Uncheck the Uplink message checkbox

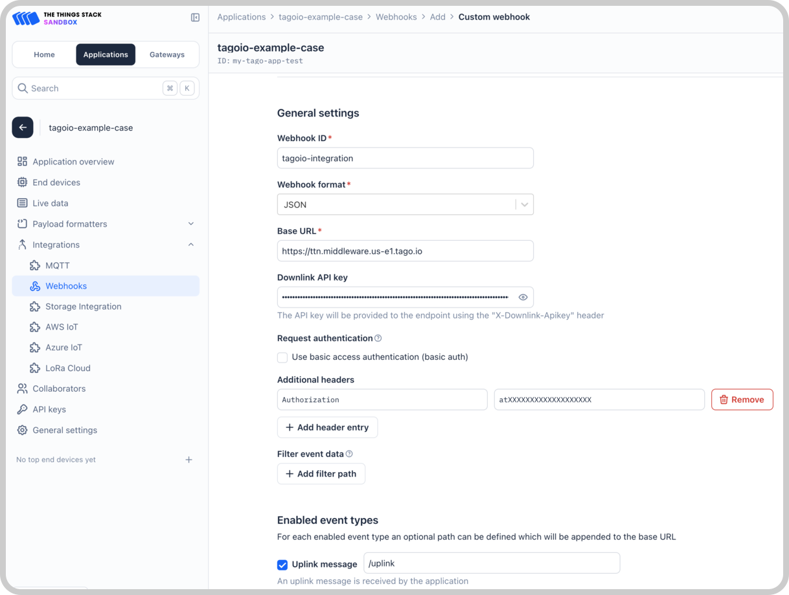tap(282, 565)
